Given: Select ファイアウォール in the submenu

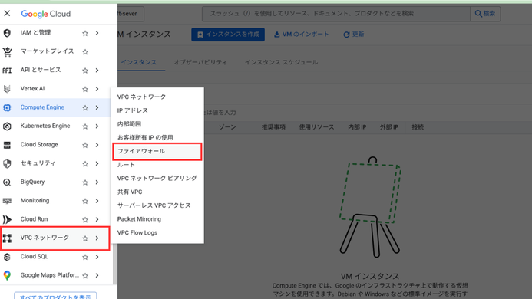Looking at the screenshot, I should click(157, 151).
